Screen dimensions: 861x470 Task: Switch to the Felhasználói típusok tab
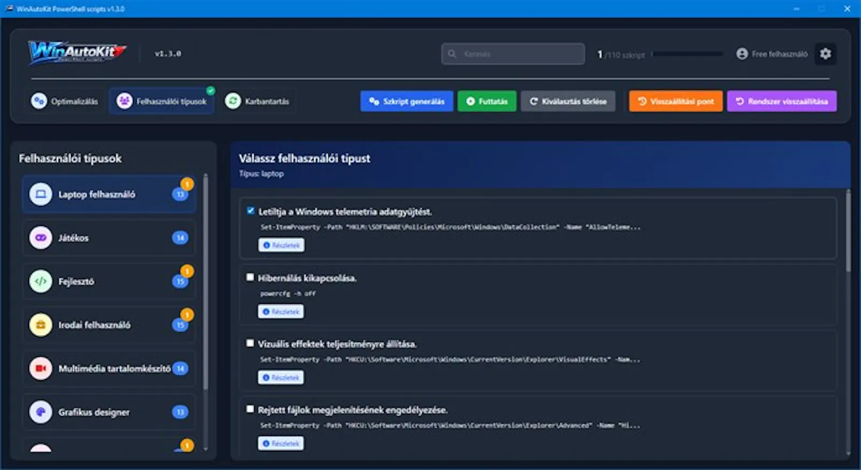coord(162,101)
